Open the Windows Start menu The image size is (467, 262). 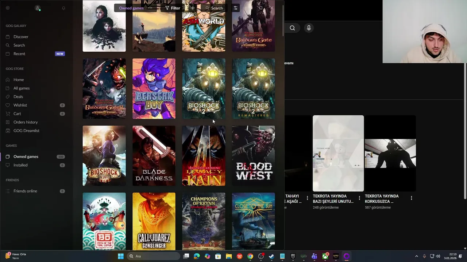pyautogui.click(x=121, y=256)
